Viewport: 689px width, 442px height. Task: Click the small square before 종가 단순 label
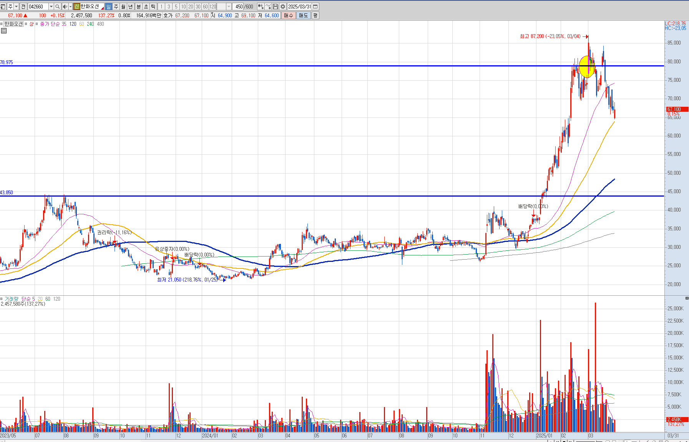click(37, 24)
